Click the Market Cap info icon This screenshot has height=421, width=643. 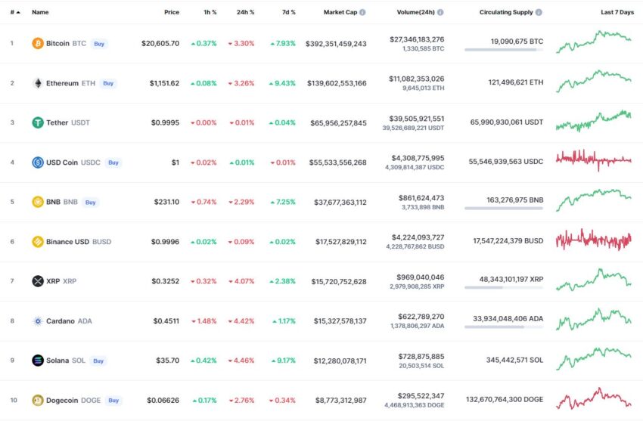tap(362, 12)
